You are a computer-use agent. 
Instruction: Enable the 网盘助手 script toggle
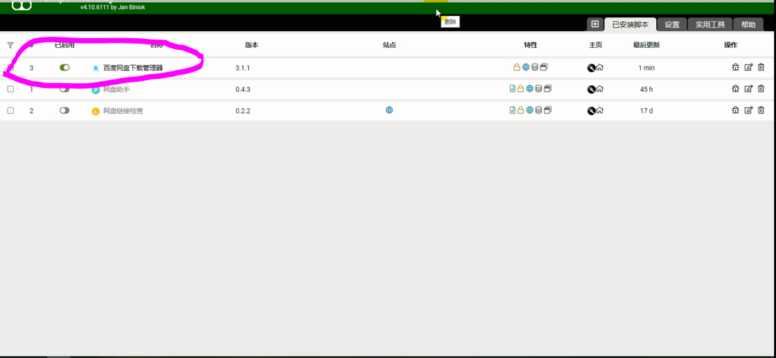click(x=64, y=89)
